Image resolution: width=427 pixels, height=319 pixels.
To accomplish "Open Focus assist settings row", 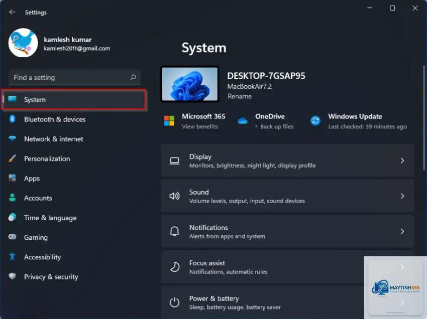I will tap(287, 267).
